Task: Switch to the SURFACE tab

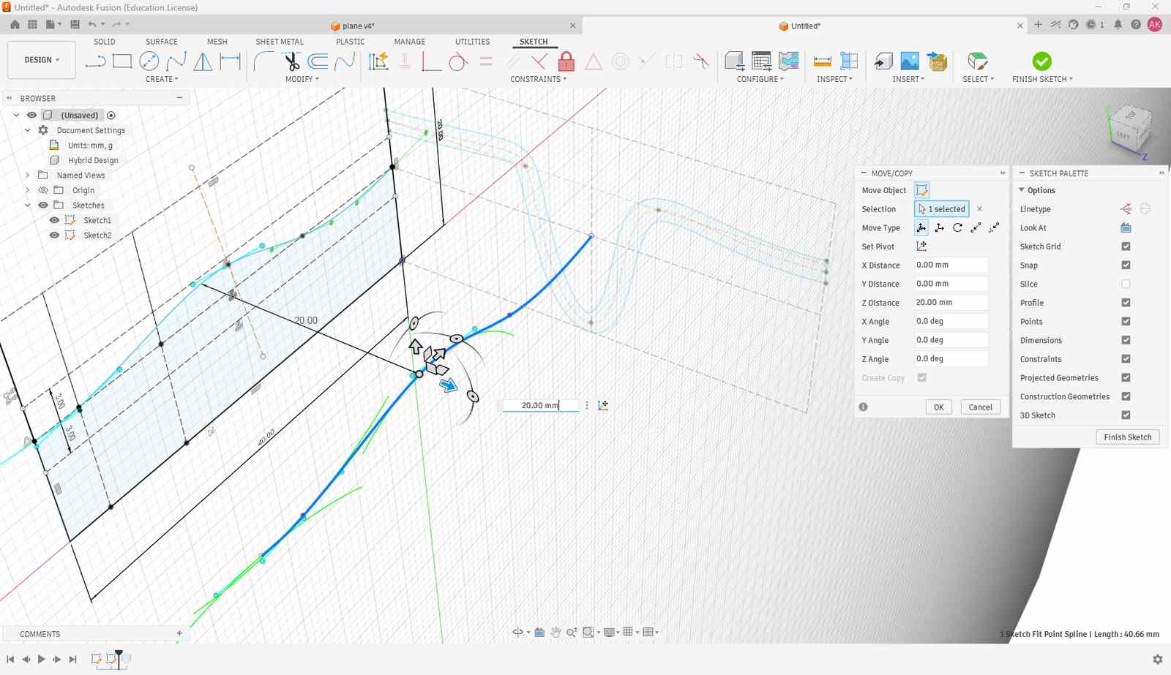Action: (x=162, y=42)
